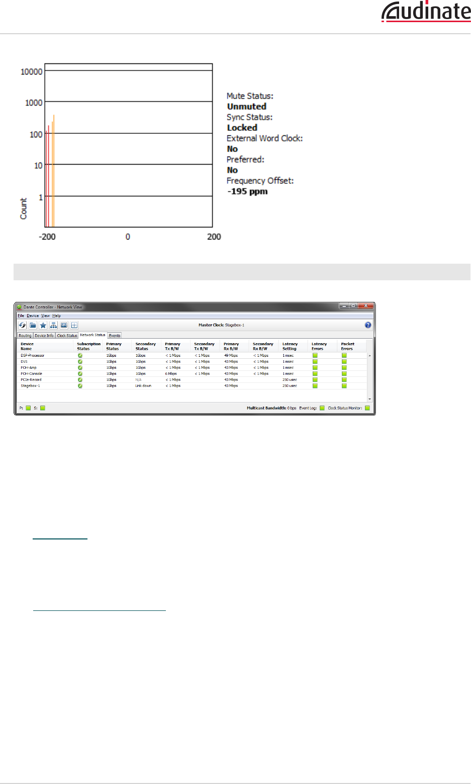Click the Master Clock Stagebox-1 label
Viewport: 471px width, 784px height.
click(221, 325)
